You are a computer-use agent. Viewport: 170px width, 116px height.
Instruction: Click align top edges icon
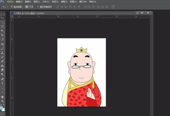click(x=57, y=7)
